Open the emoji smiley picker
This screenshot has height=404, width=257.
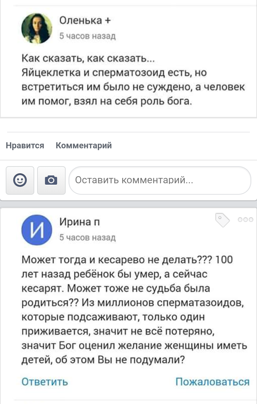click(20, 180)
